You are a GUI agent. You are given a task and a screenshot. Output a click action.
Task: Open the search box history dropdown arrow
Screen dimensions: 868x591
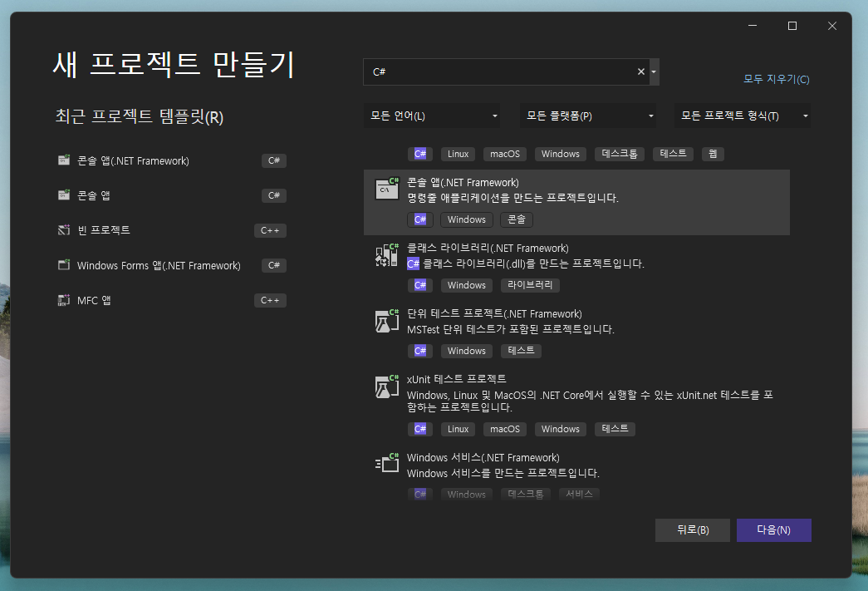click(x=654, y=72)
